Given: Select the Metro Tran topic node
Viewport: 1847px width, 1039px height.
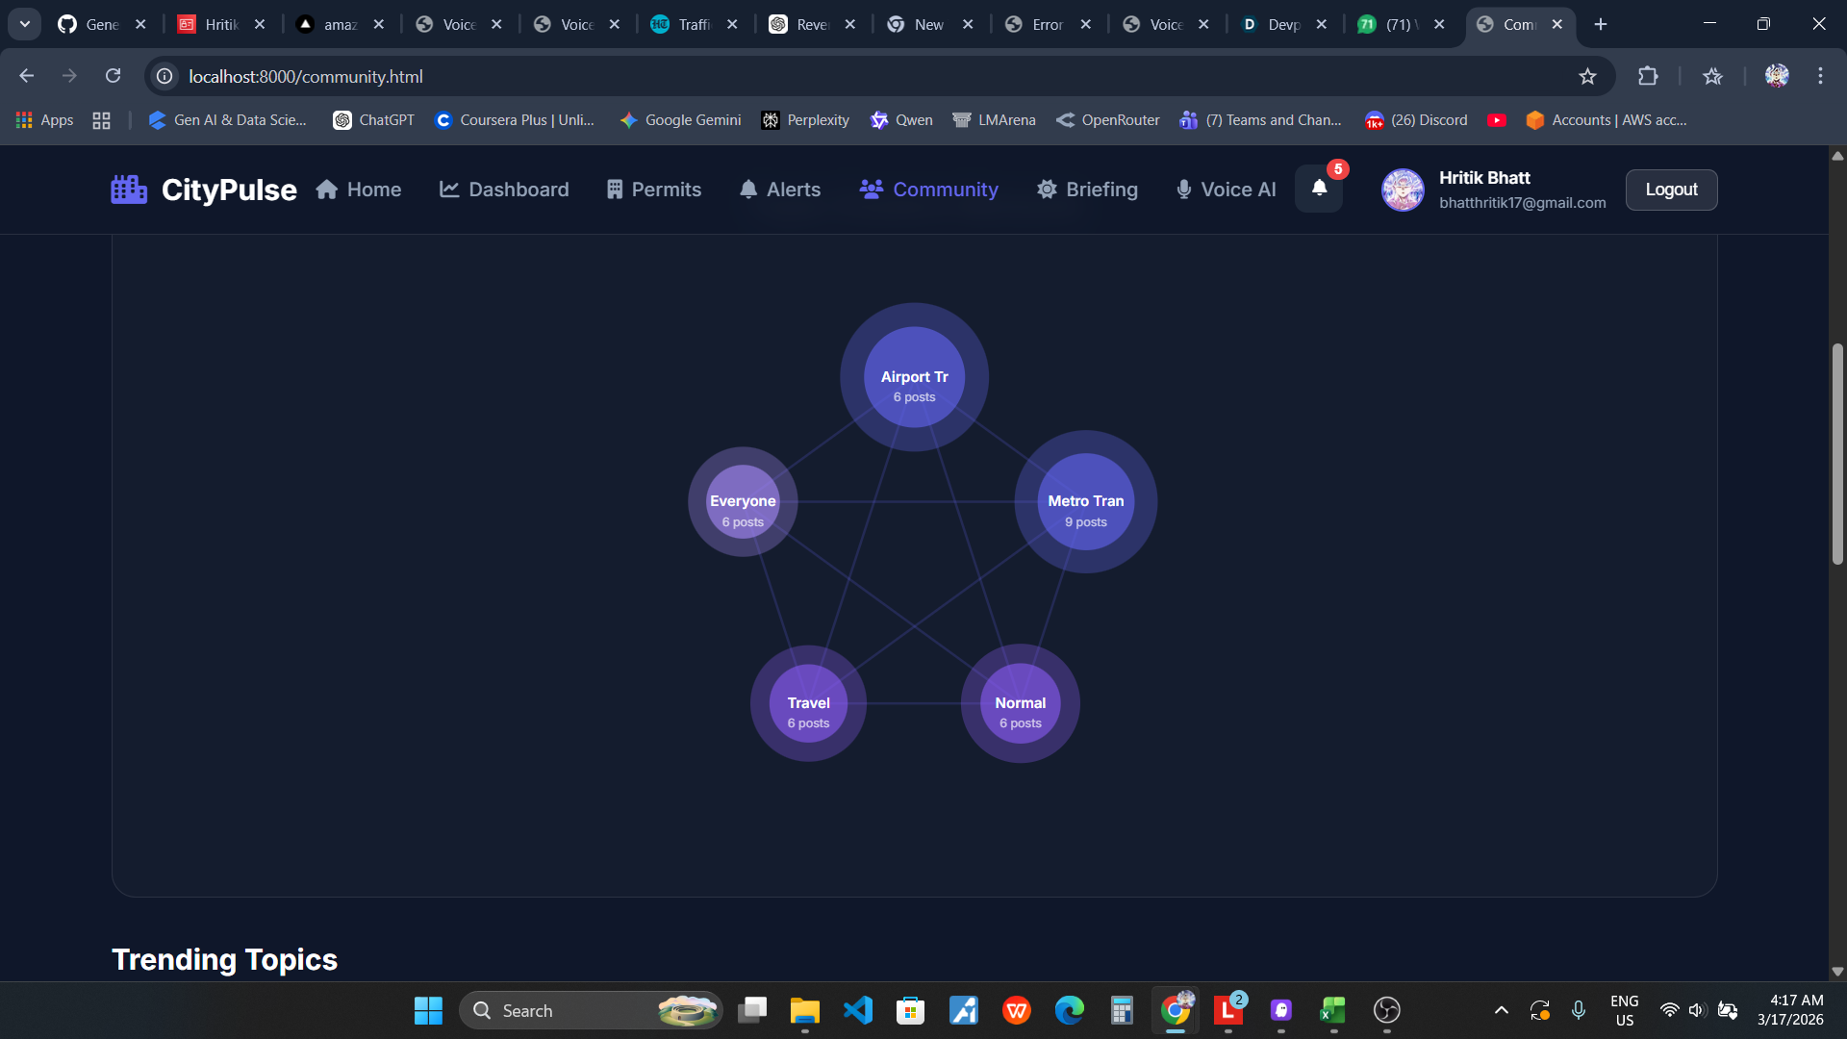Looking at the screenshot, I should 1085,502.
